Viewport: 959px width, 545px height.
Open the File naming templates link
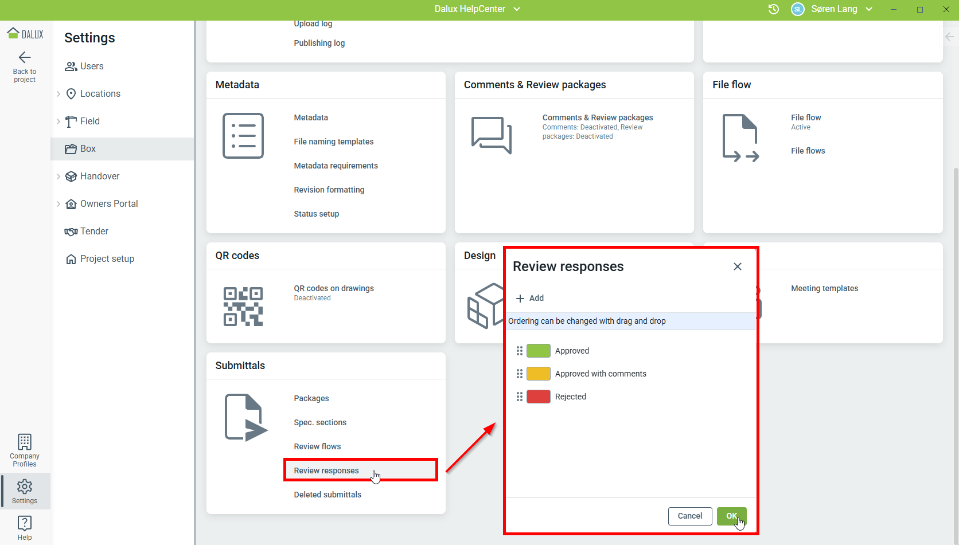point(333,142)
